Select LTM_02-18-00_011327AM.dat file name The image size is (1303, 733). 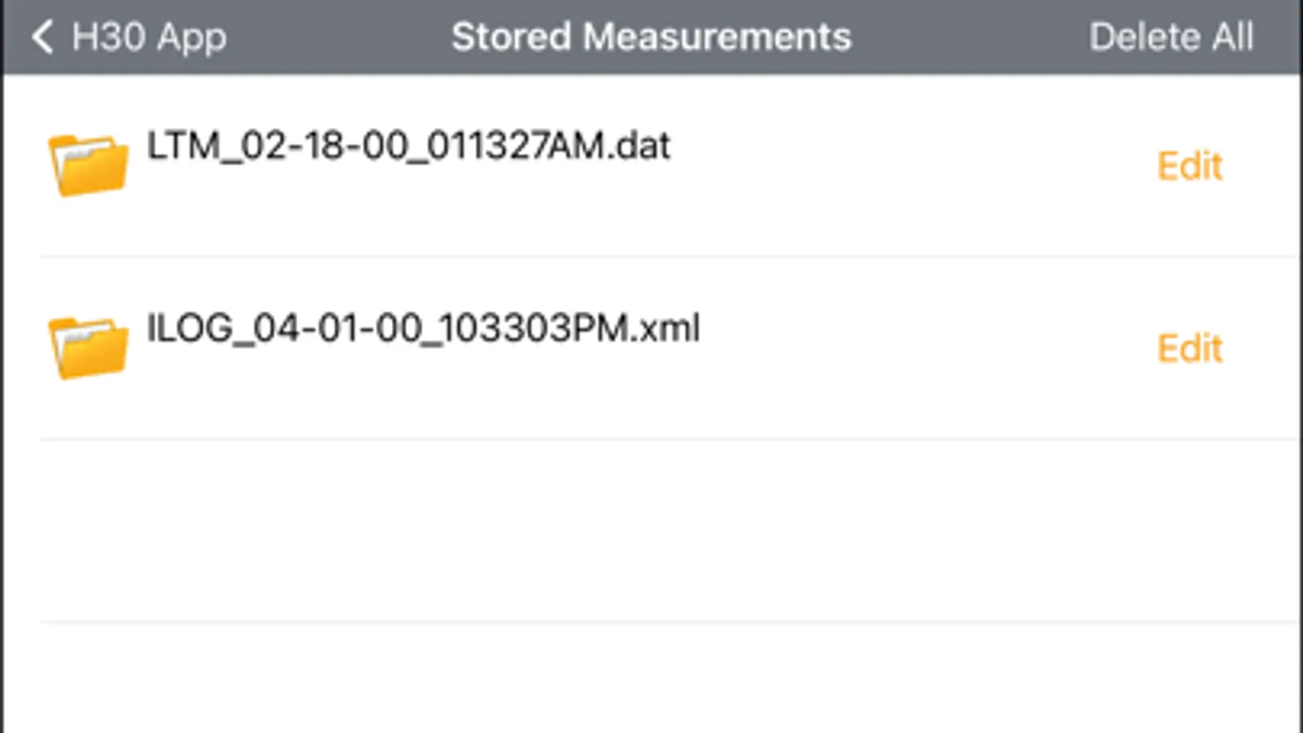(407, 147)
